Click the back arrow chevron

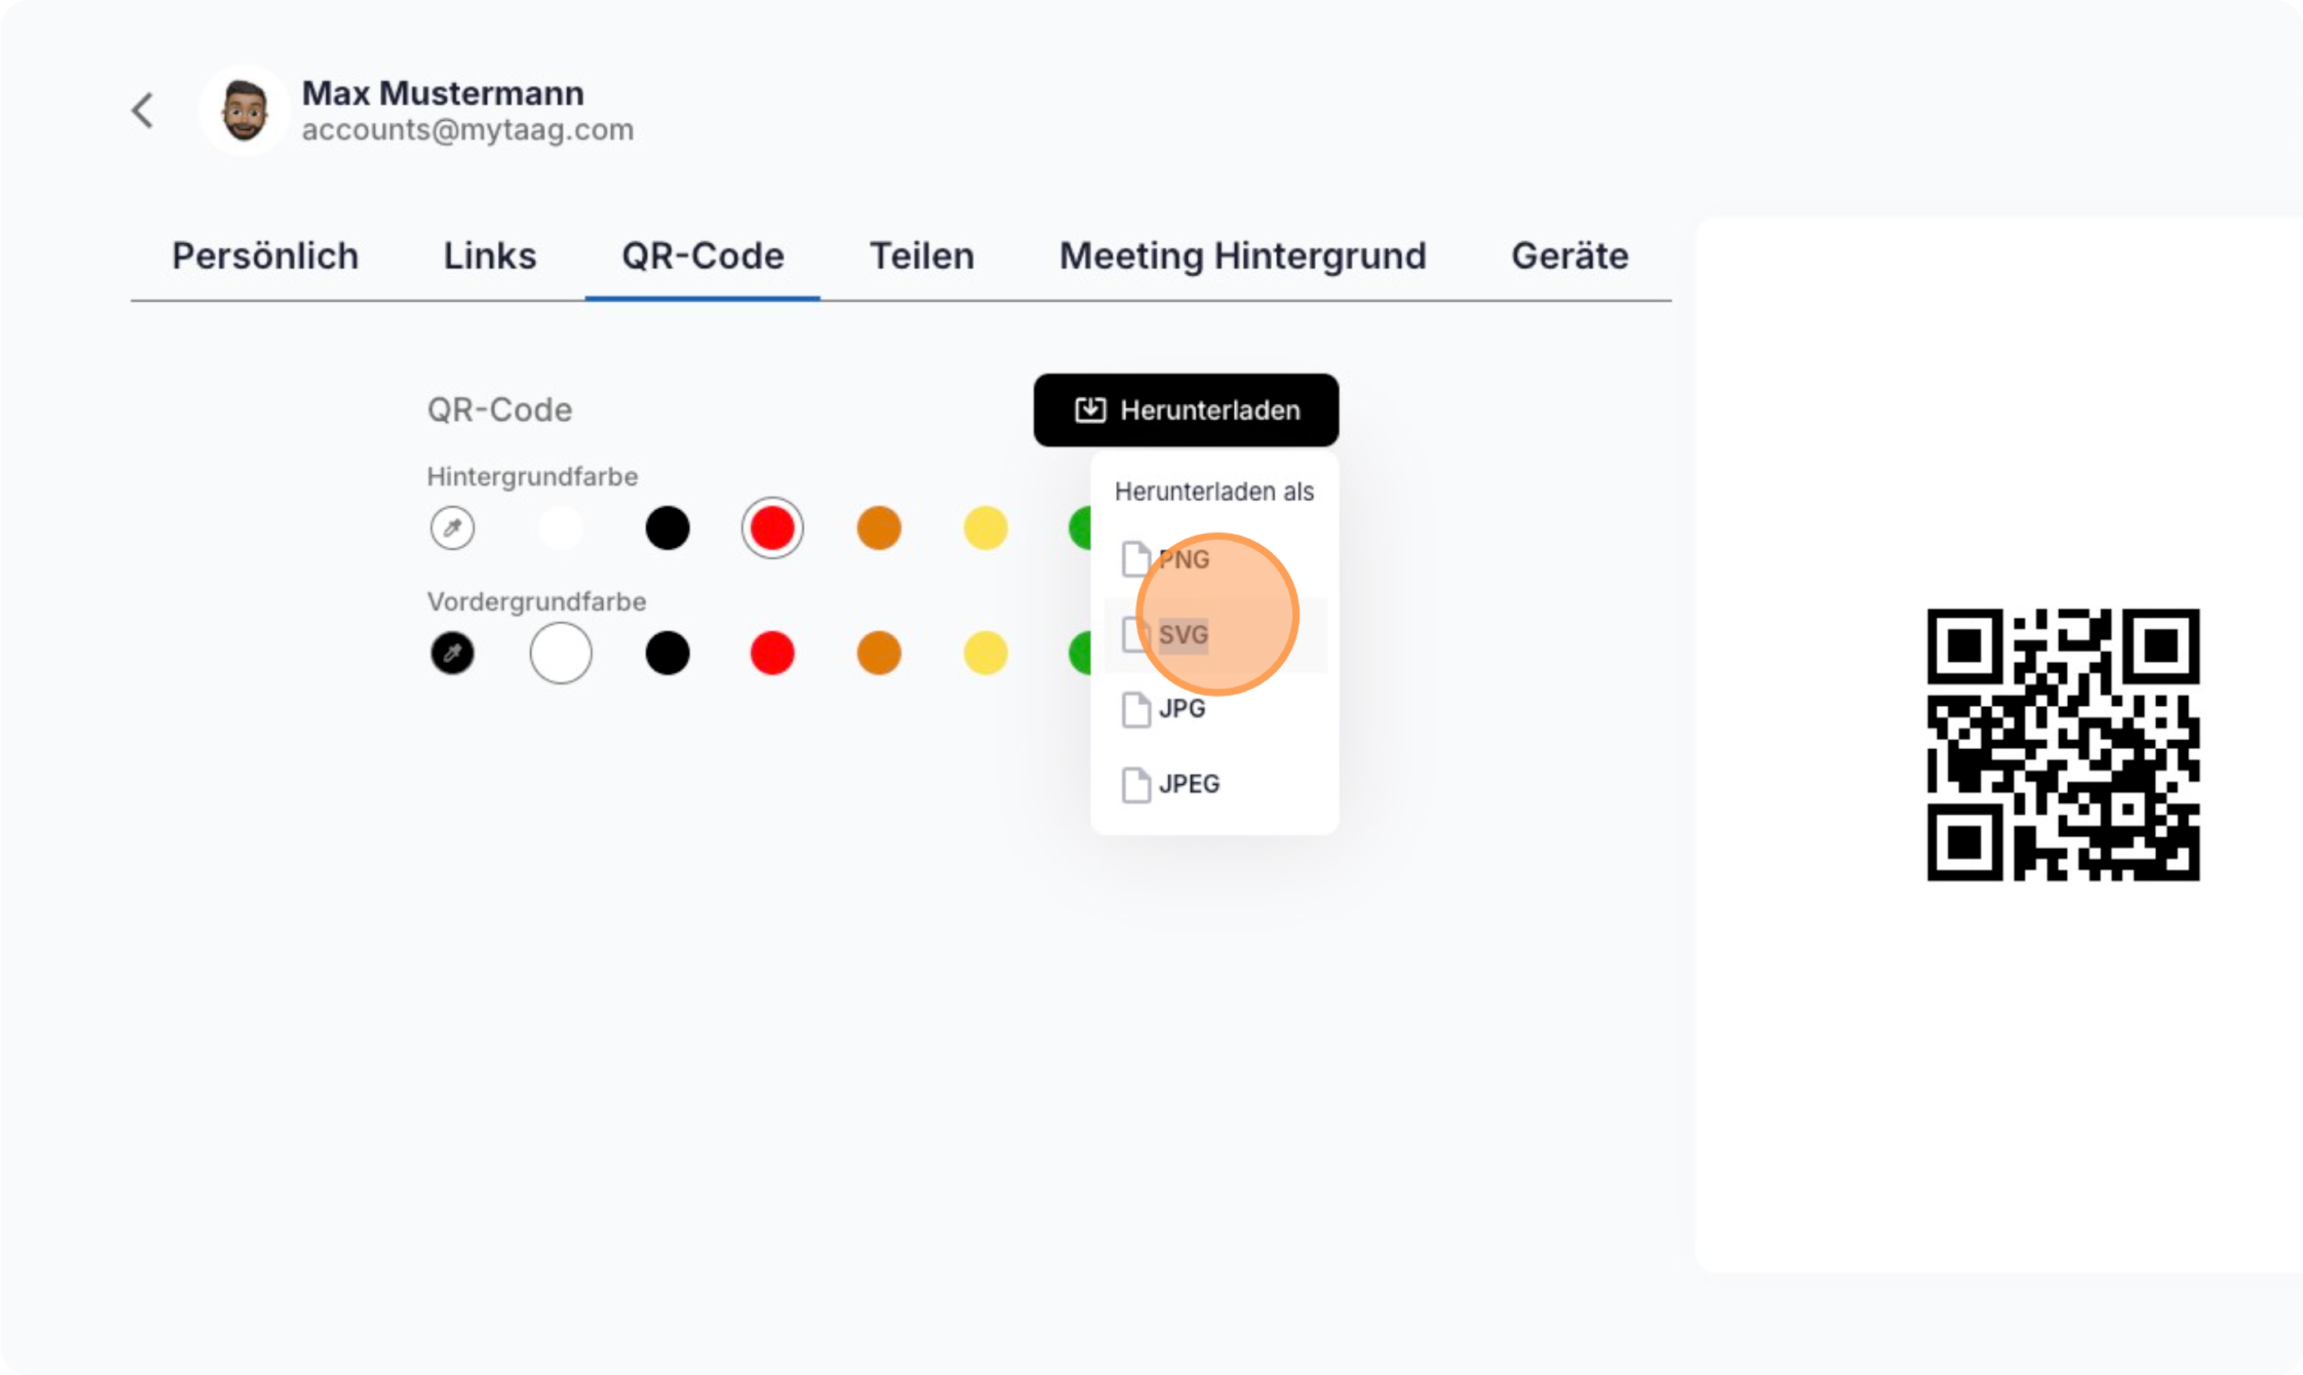pyautogui.click(x=143, y=111)
